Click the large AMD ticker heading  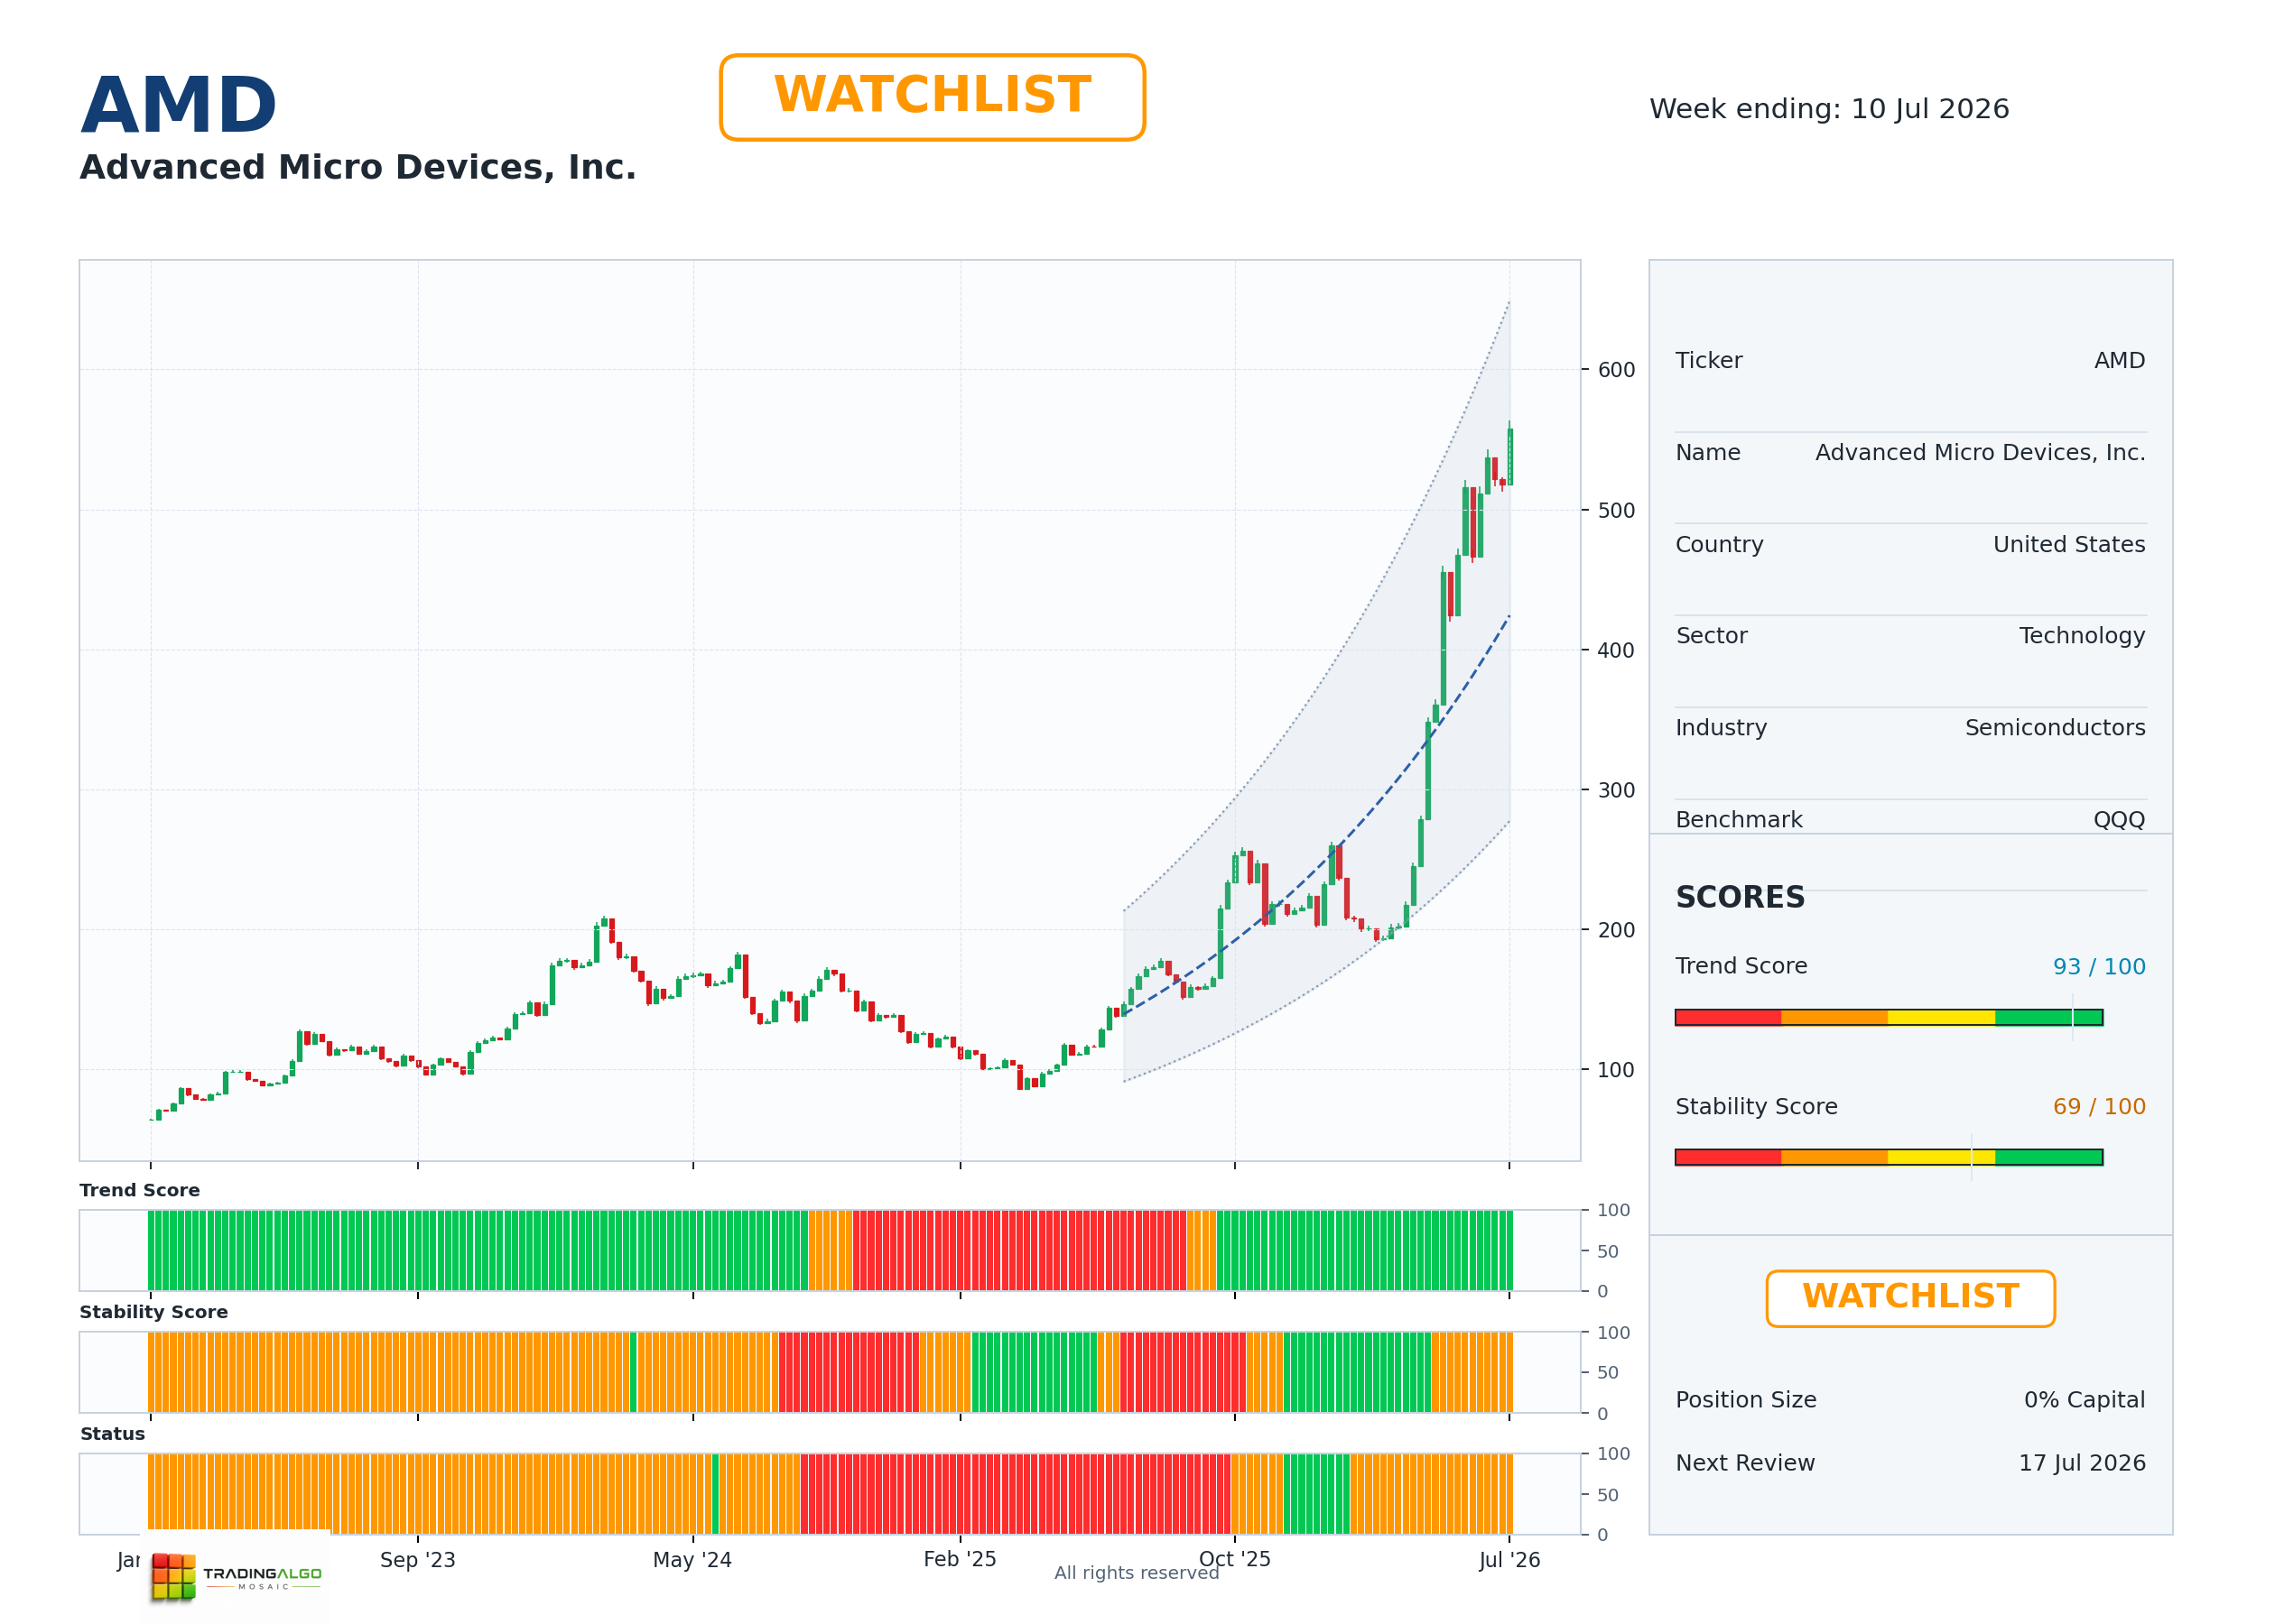[x=178, y=105]
